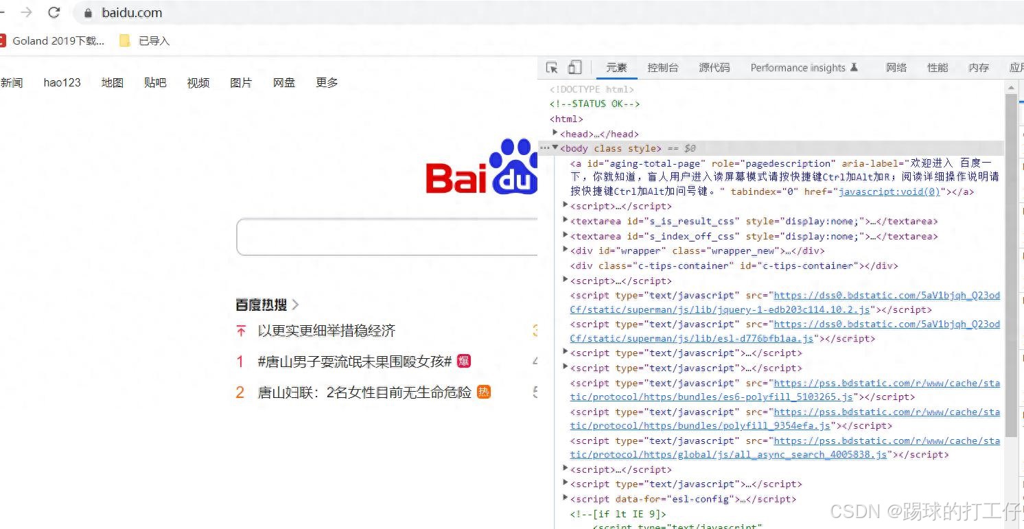Select the c-tips-container div line
The height and width of the screenshot is (529, 1024).
click(734, 266)
